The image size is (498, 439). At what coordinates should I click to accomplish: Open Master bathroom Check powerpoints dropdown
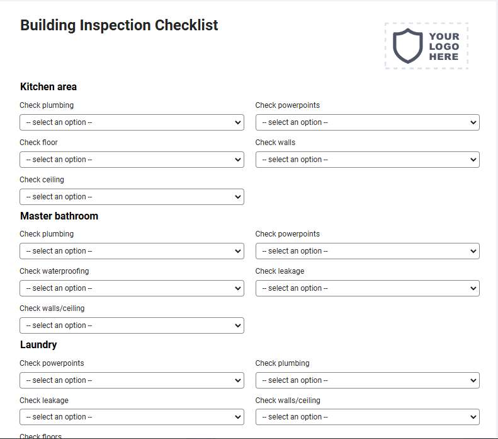(368, 251)
